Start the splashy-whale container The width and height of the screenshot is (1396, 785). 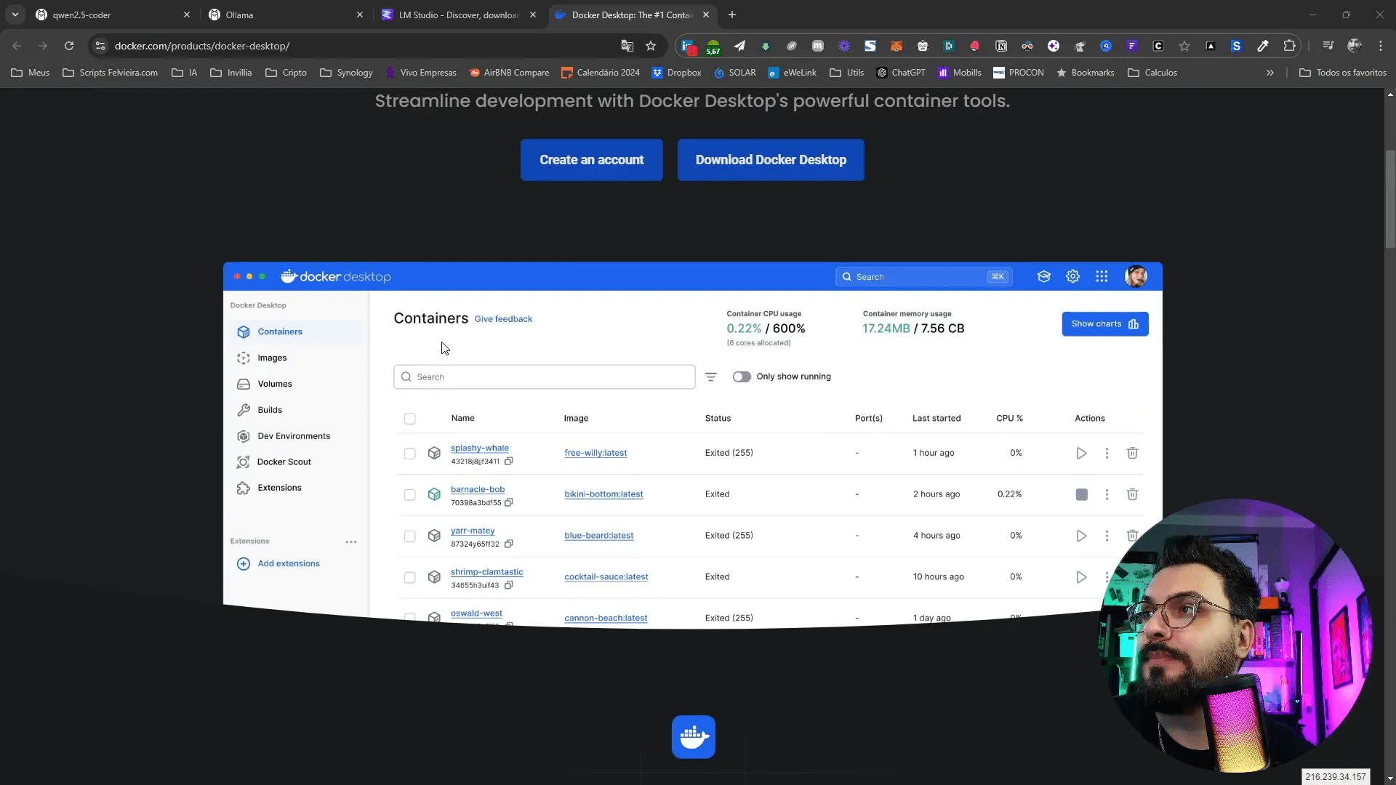pos(1081,453)
